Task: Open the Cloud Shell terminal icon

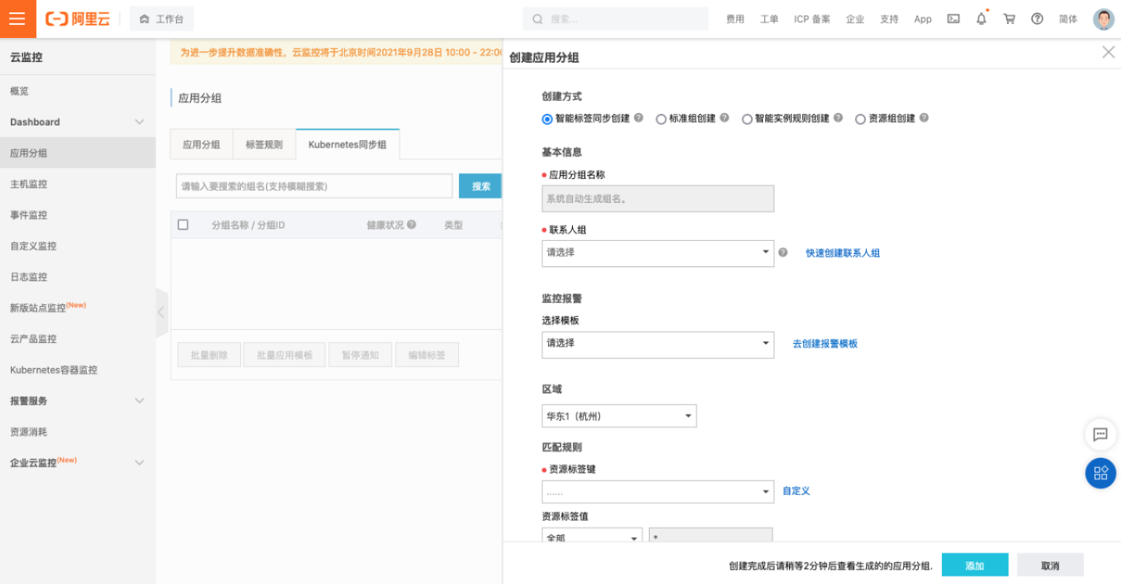Action: click(954, 19)
